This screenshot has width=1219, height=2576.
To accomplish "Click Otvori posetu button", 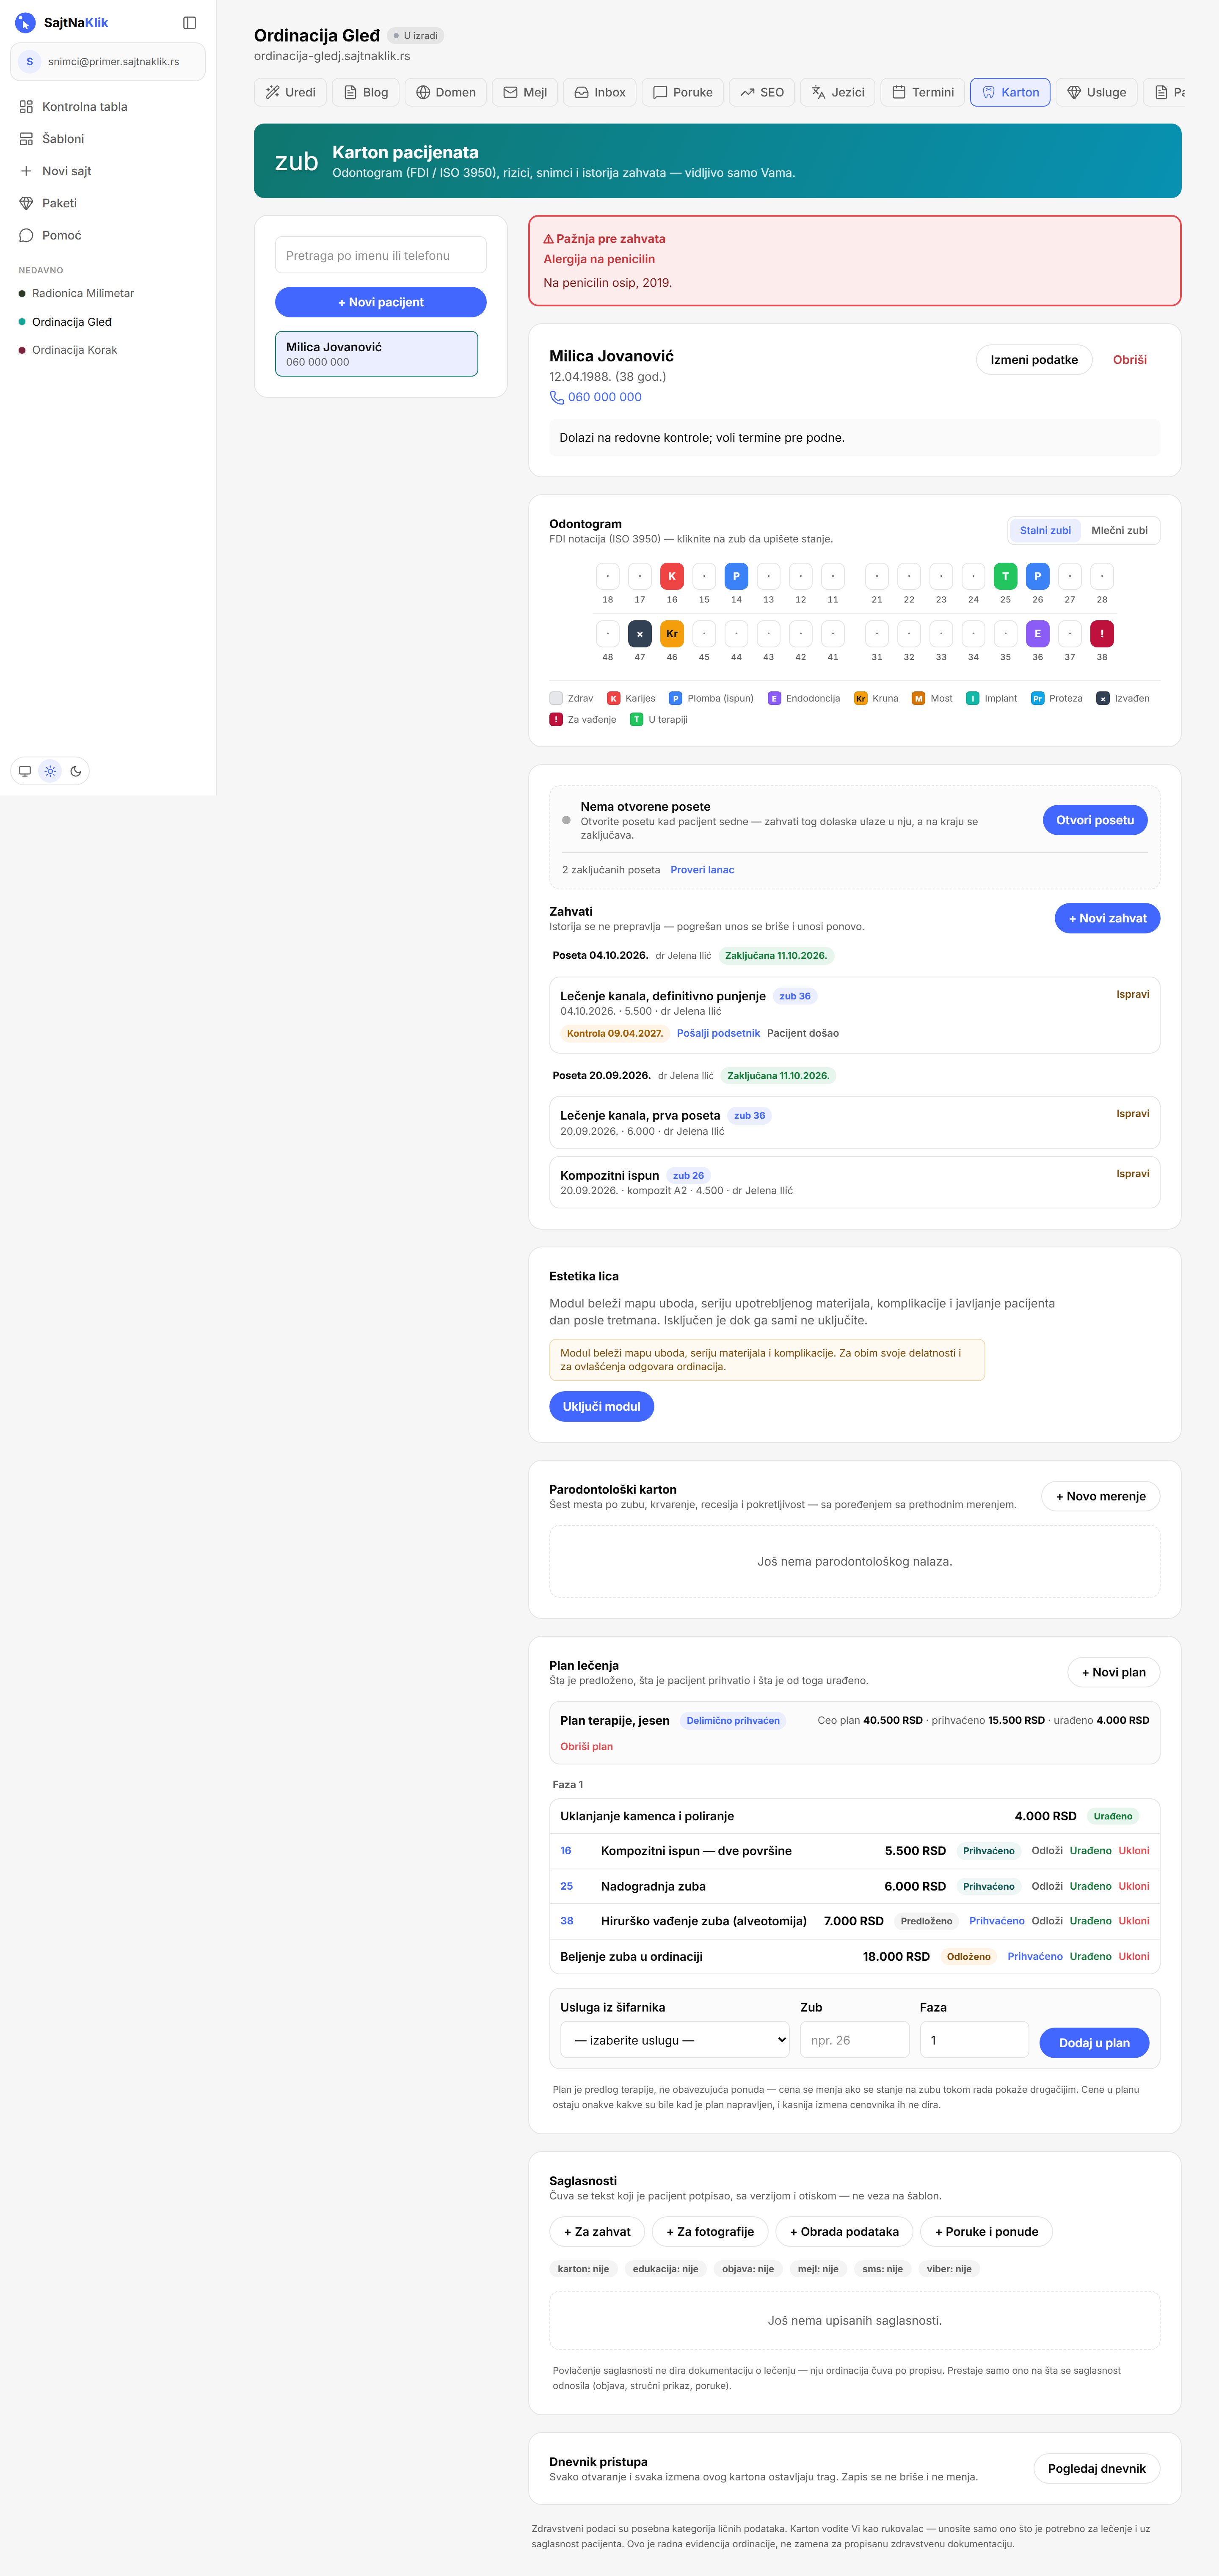I will coord(1095,820).
